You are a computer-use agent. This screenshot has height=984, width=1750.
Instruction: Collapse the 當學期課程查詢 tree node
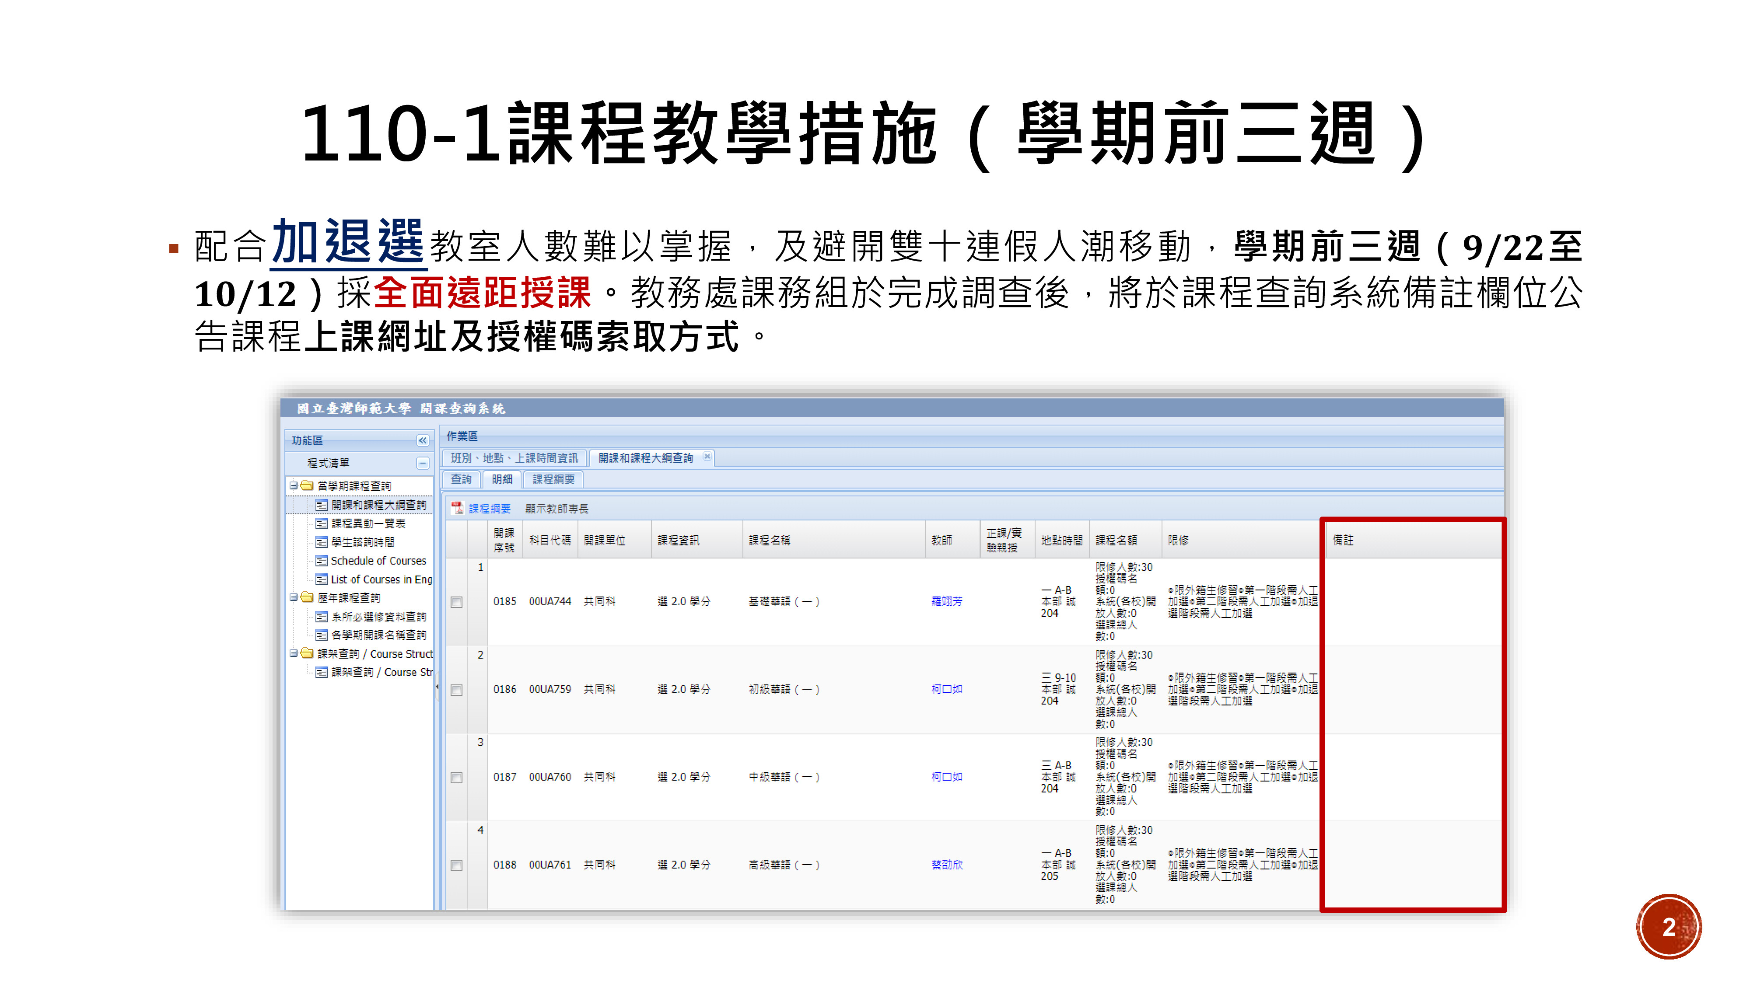click(x=294, y=485)
